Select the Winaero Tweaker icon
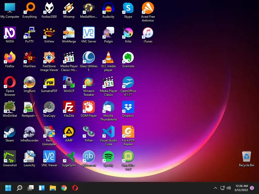 click(x=89, y=82)
